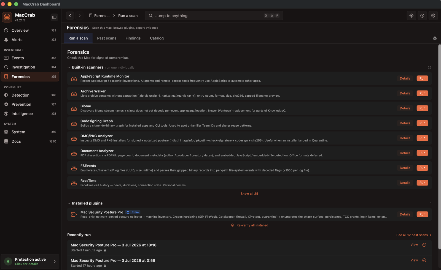Switch to the Findings tab
441x270 pixels.
(133, 38)
